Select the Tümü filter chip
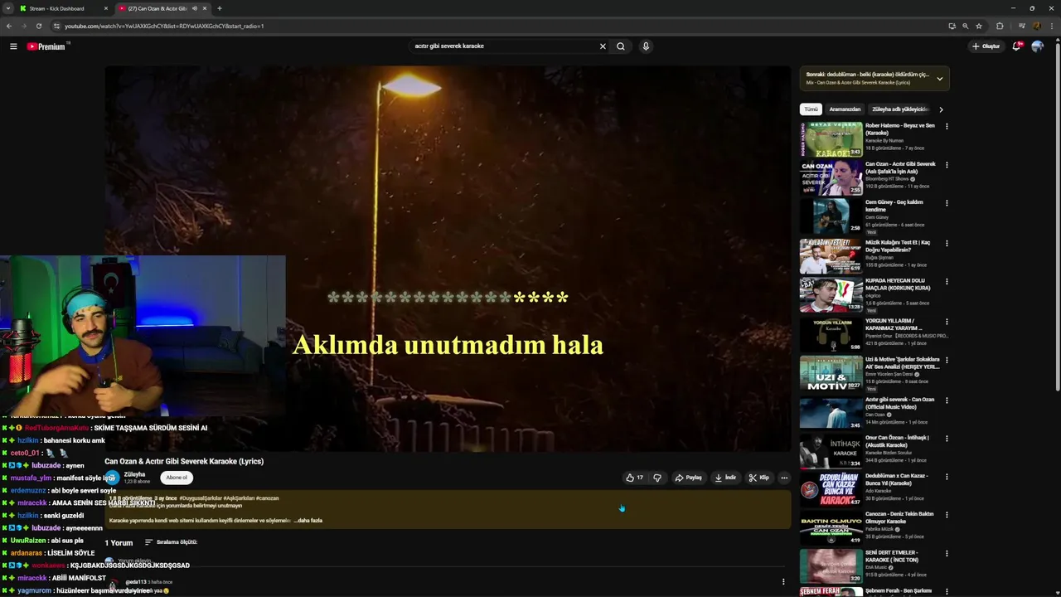 tap(811, 109)
